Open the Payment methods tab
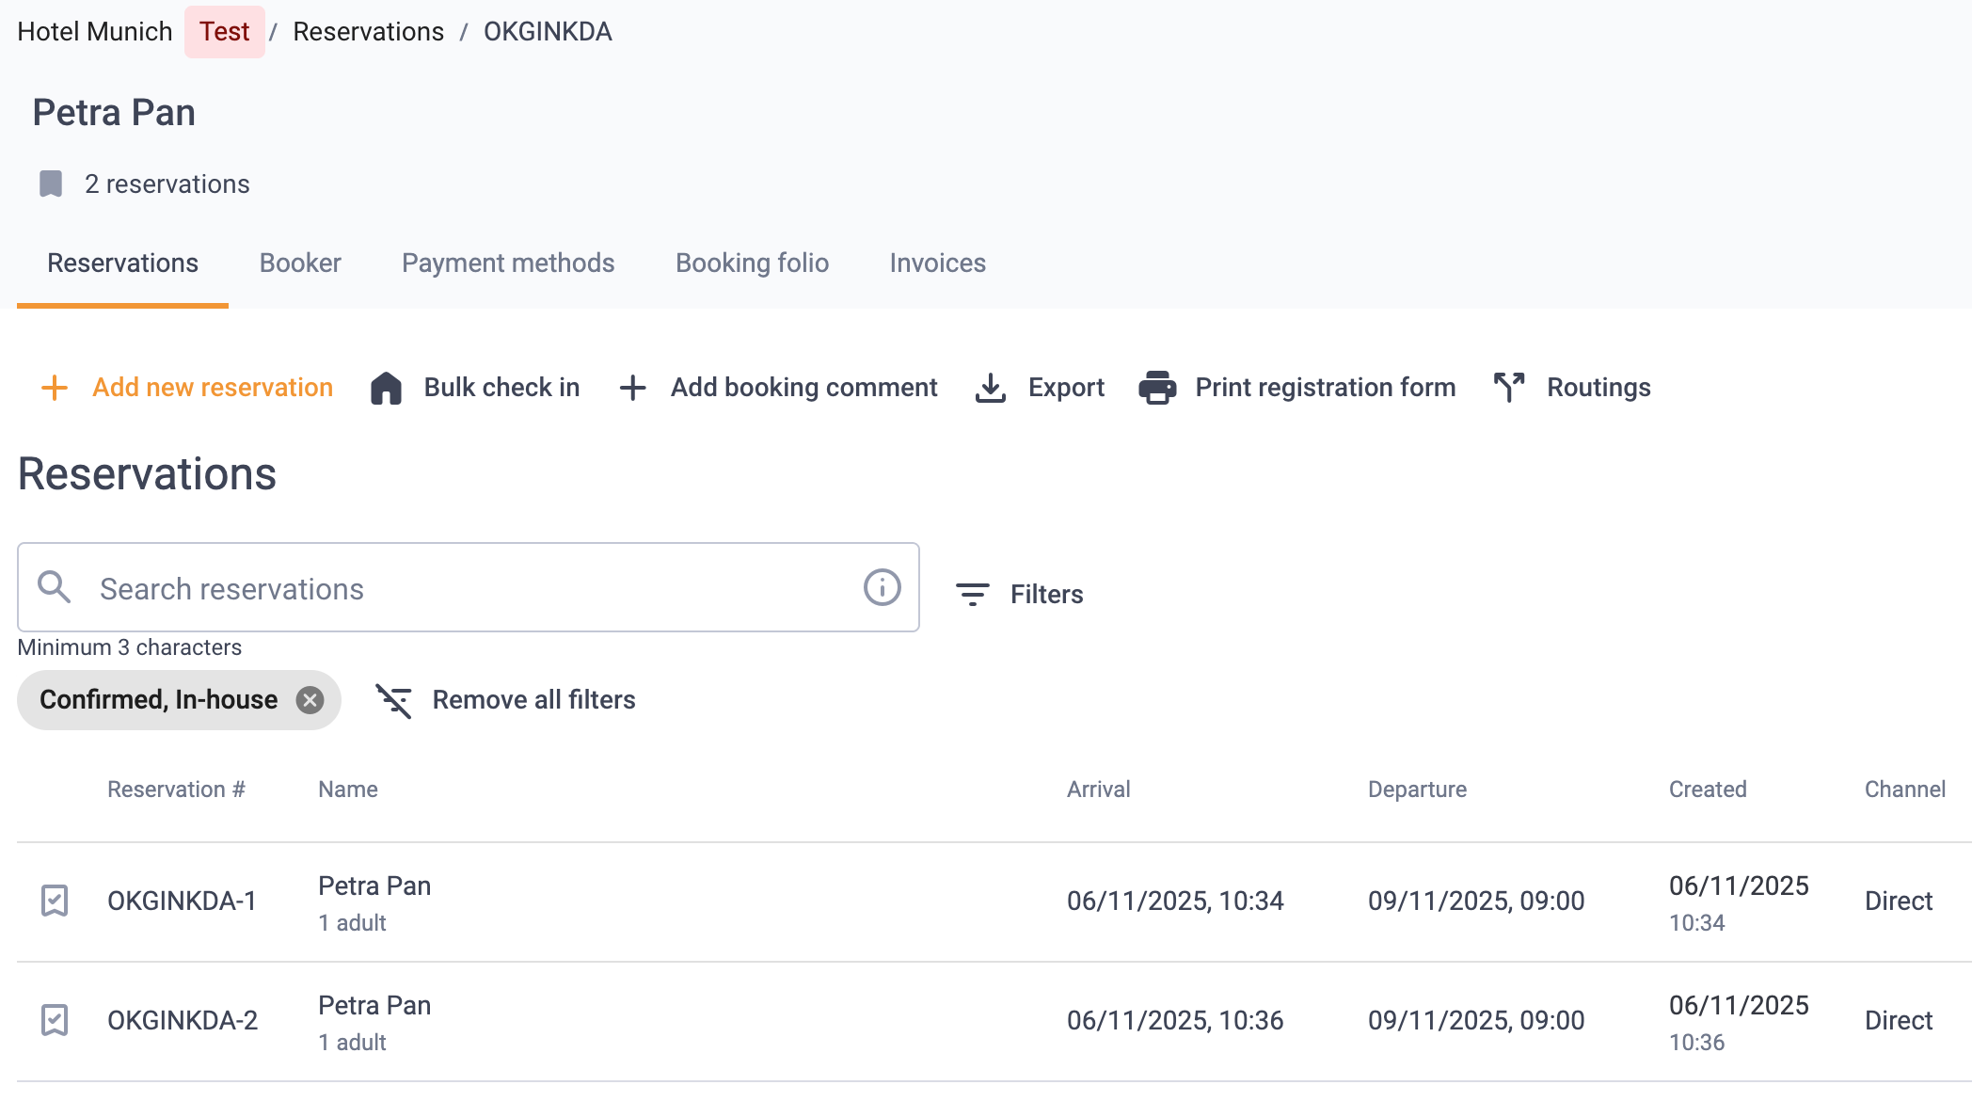 click(x=508, y=263)
